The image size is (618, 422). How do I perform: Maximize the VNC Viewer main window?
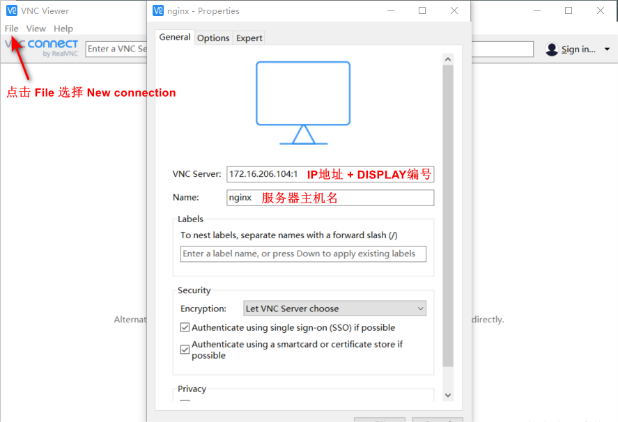(x=569, y=10)
